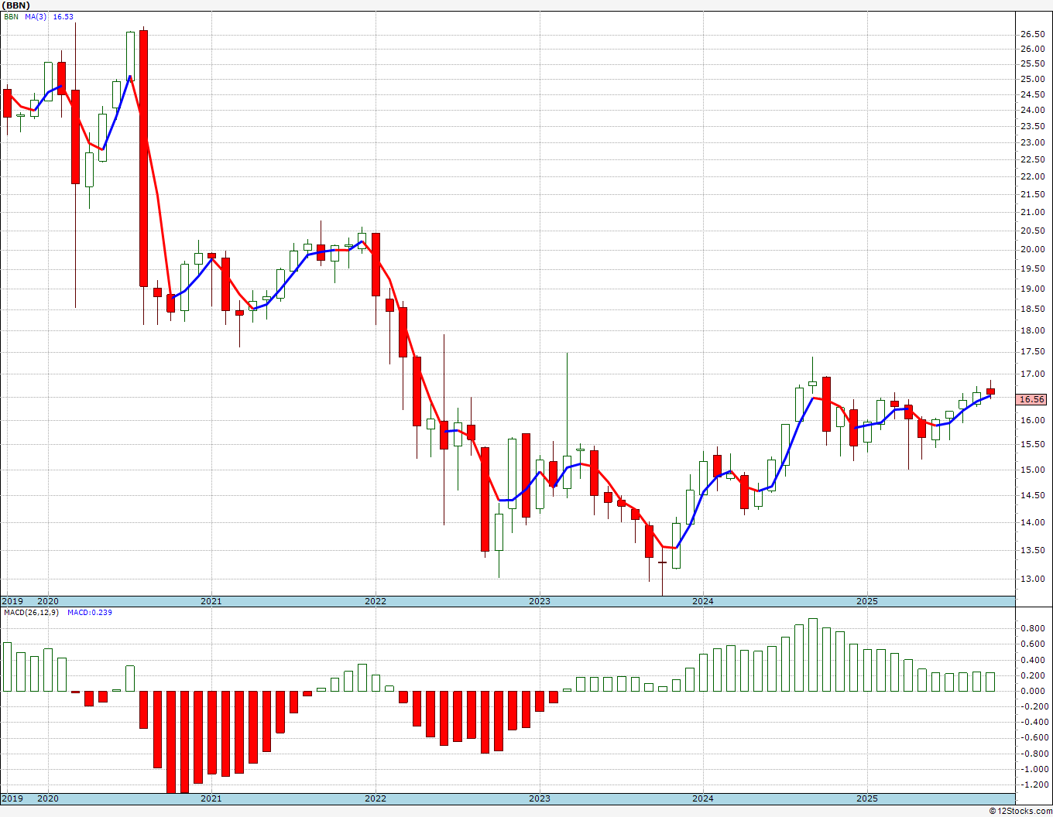1053x817 pixels.
Task: Click the lowest candle near 13.00 in late 2023
Action: point(663,562)
